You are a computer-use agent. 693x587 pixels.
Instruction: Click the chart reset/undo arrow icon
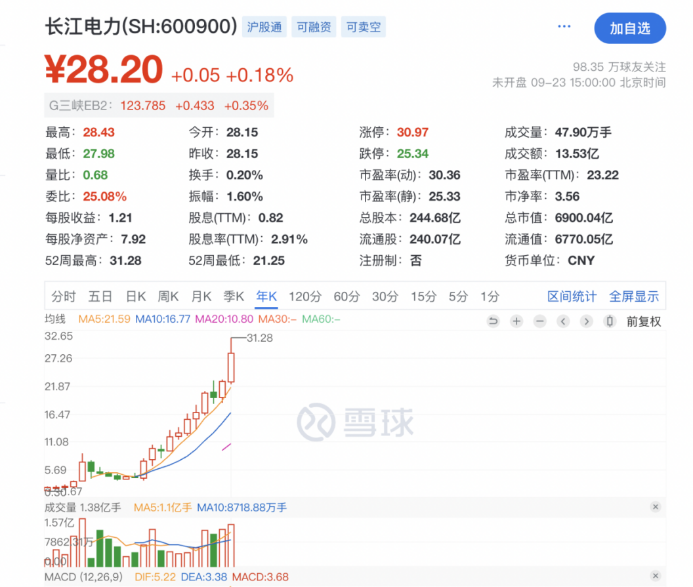493,321
